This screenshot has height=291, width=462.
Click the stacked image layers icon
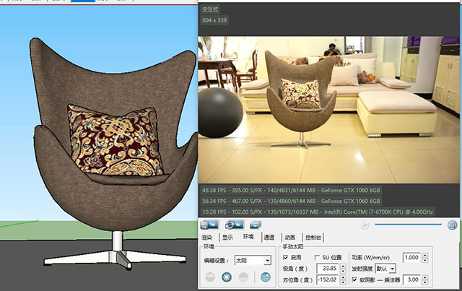click(x=256, y=225)
